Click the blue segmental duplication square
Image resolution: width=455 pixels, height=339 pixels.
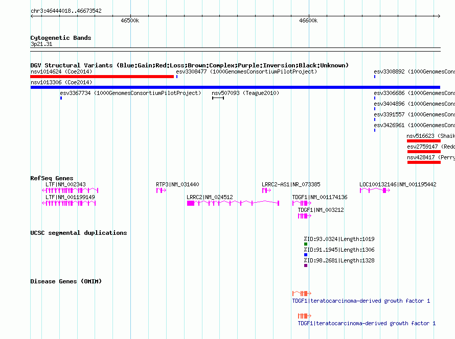(306, 255)
